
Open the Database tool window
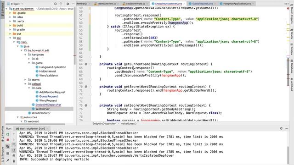(292, 66)
